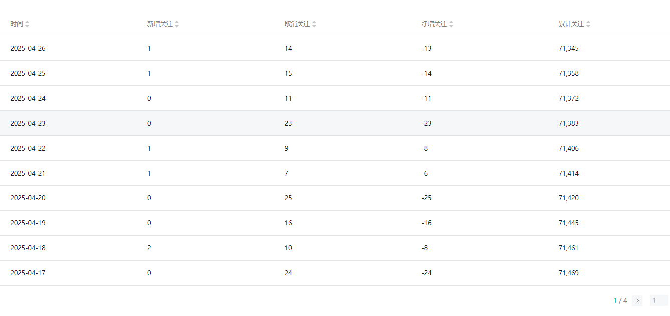The height and width of the screenshot is (316, 670).
Task: Select the net change value -25
Action: 426,198
